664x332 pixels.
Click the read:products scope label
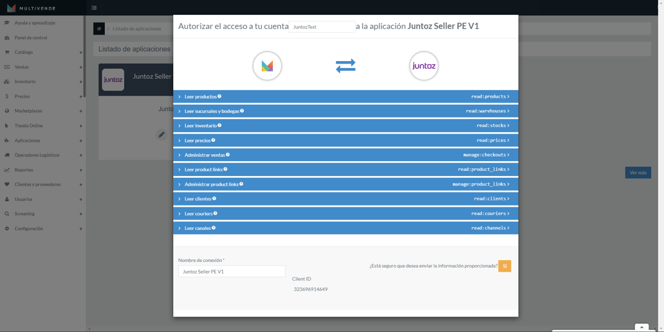488,97
